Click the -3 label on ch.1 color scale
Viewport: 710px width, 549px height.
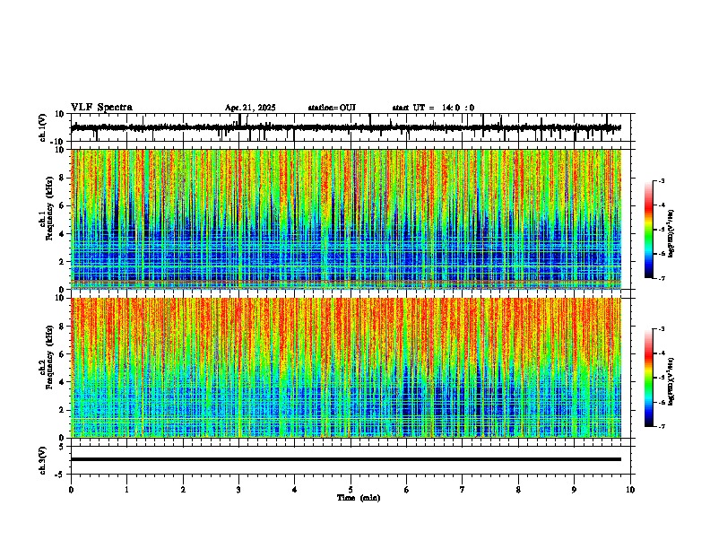coord(661,180)
